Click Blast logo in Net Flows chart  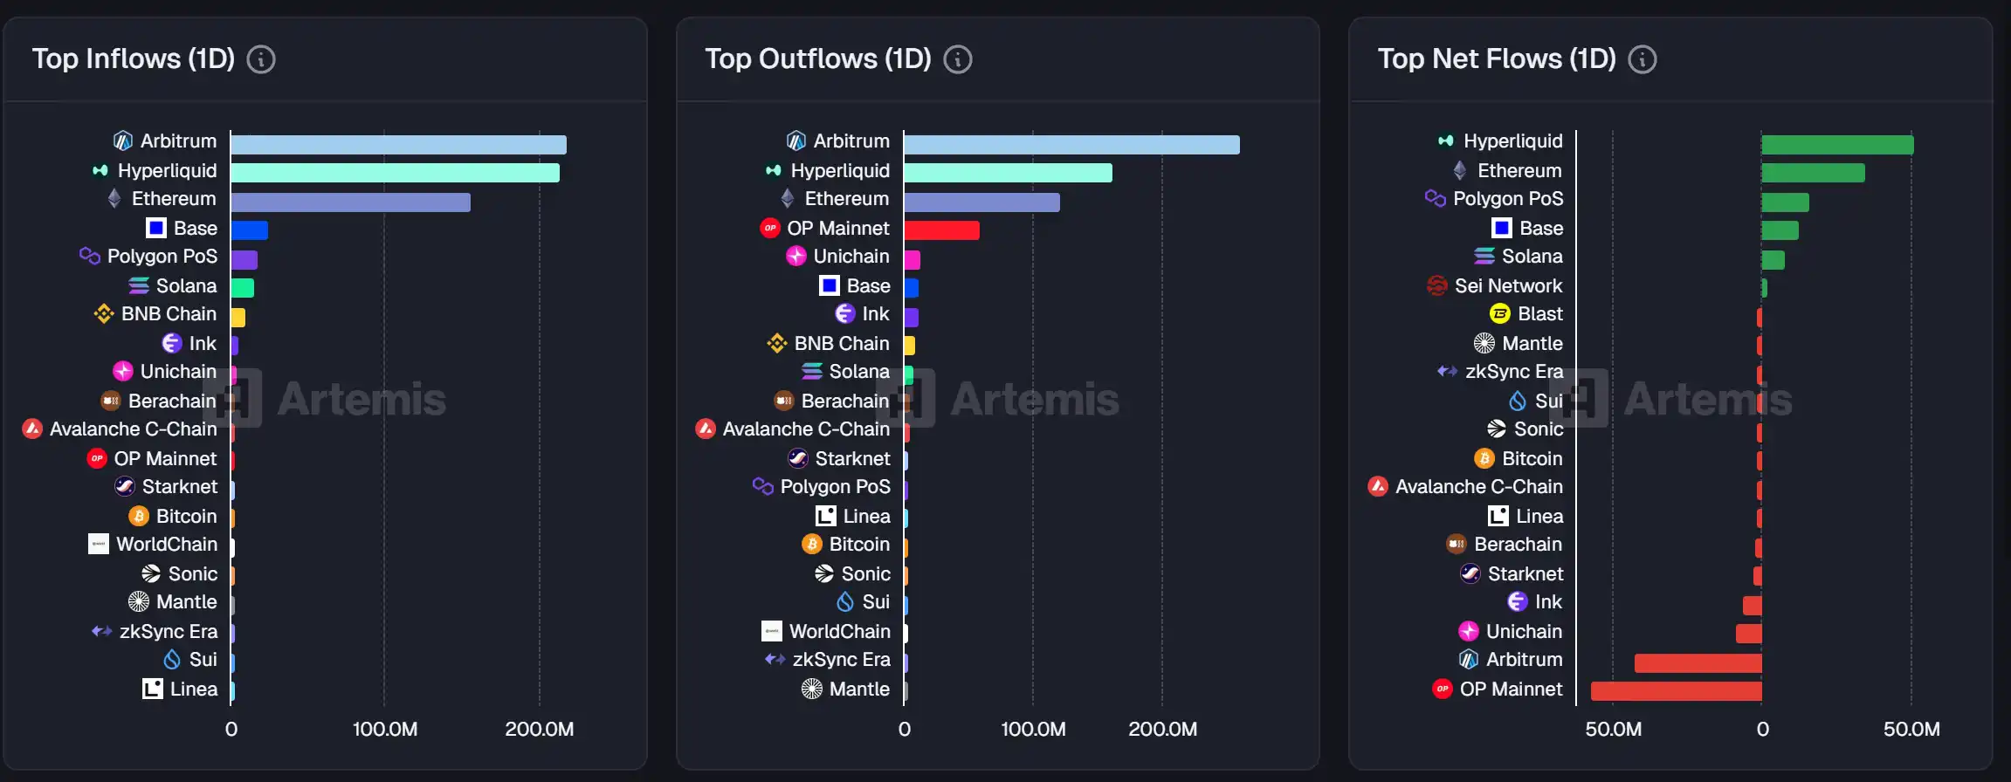[x=1499, y=313]
